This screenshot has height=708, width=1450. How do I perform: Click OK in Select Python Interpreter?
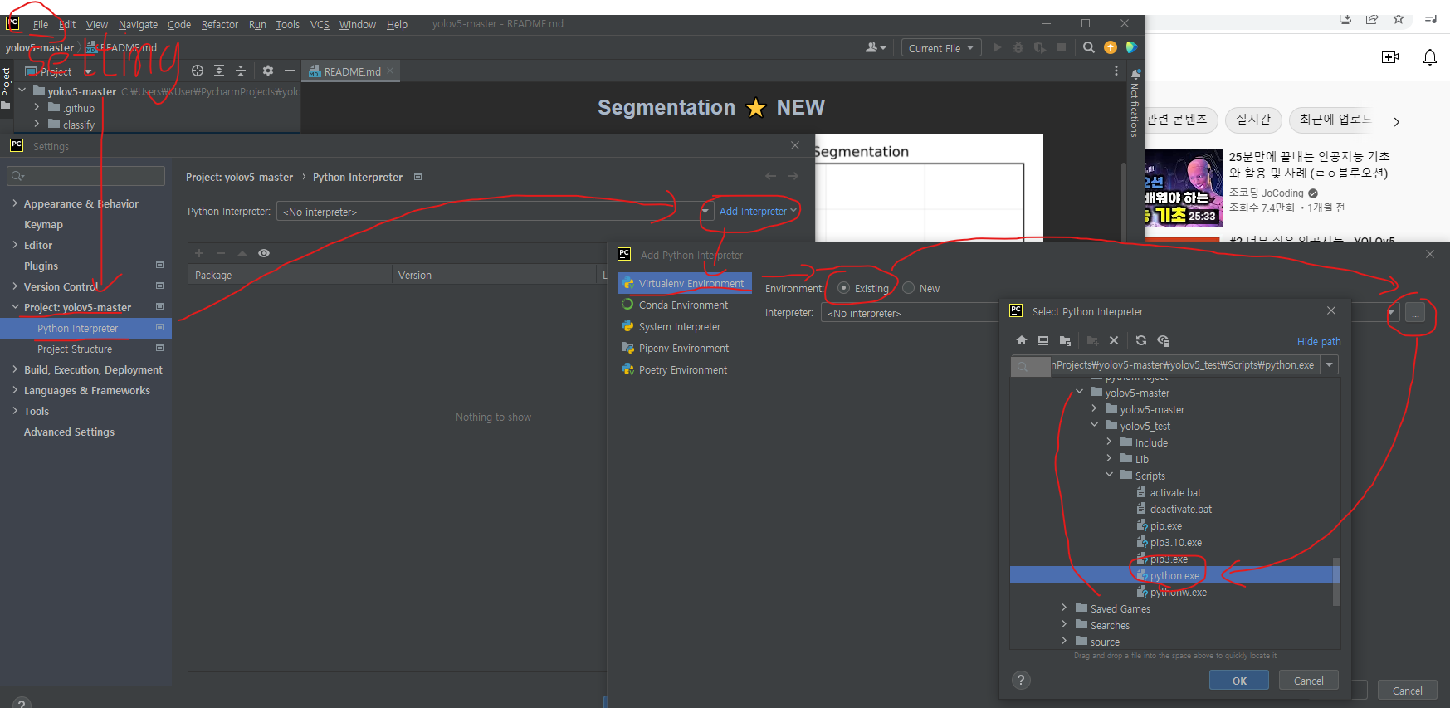click(1239, 681)
